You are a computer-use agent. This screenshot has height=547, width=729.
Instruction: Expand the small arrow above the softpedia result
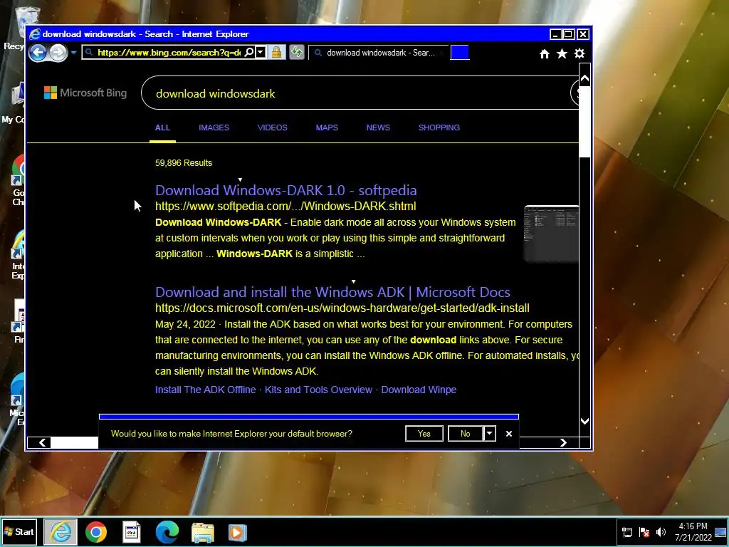pos(240,179)
